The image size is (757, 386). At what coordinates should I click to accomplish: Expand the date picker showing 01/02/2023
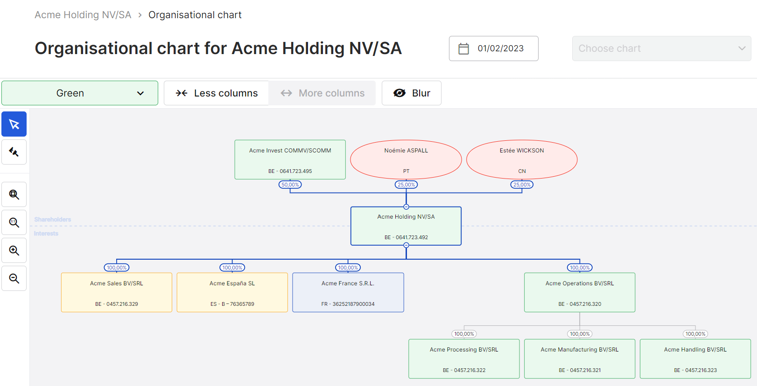[x=493, y=48]
